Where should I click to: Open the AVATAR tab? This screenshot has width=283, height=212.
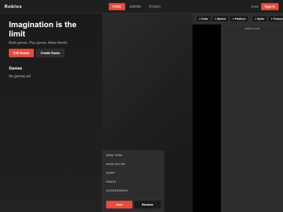(135, 7)
